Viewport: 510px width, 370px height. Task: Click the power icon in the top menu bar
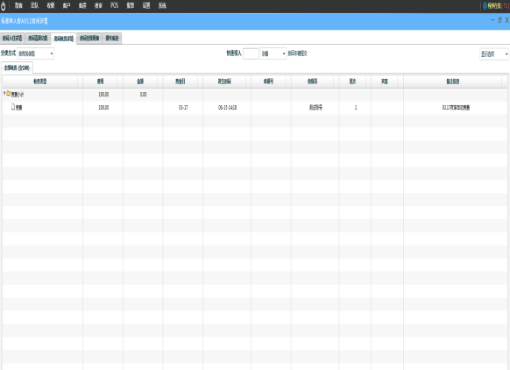point(4,5)
